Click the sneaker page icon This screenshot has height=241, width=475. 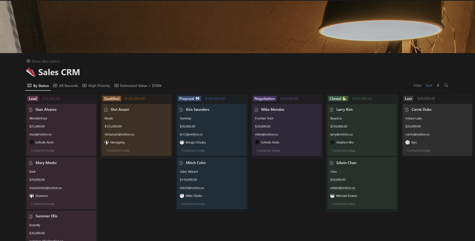click(x=31, y=72)
